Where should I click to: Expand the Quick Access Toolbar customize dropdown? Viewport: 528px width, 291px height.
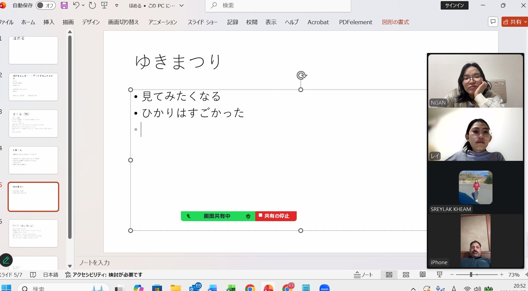point(117,5)
